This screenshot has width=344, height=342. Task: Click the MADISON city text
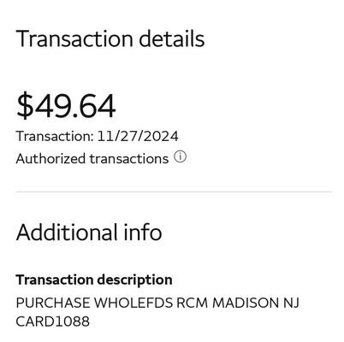click(246, 303)
